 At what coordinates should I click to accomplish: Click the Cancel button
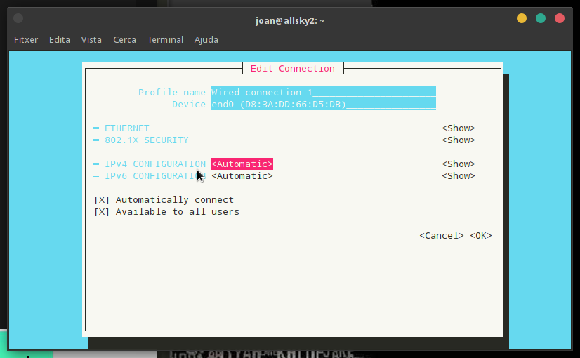tap(441, 236)
